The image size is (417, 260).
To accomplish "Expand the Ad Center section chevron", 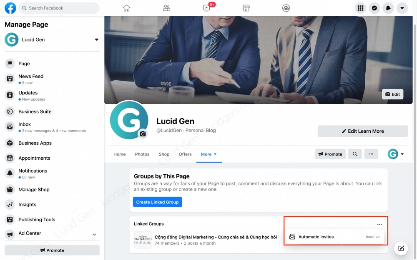I will 94,234.
